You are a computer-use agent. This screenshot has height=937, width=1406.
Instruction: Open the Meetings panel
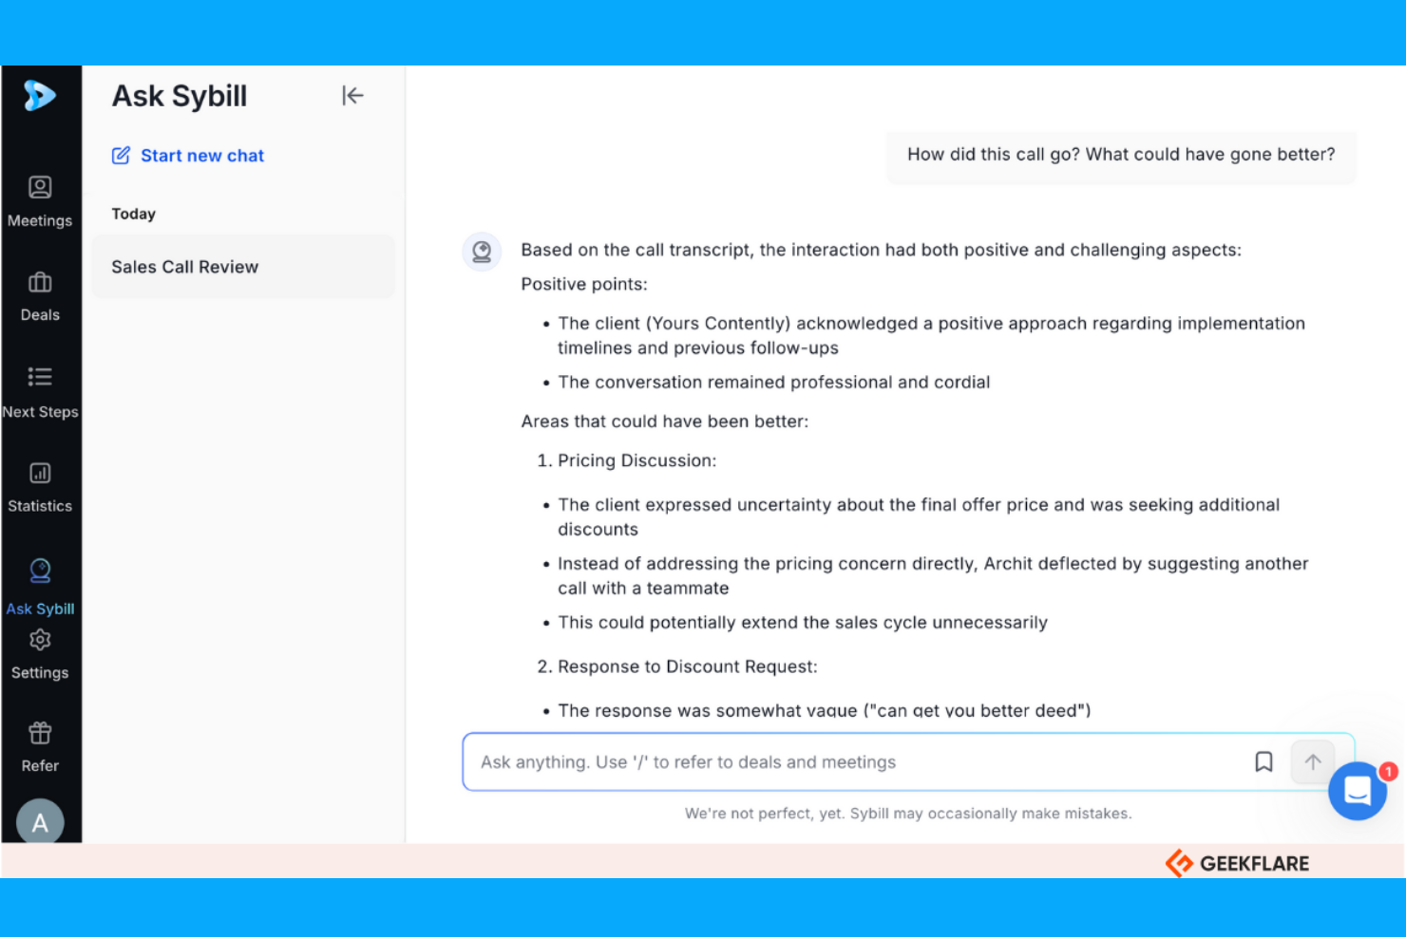pos(40,199)
